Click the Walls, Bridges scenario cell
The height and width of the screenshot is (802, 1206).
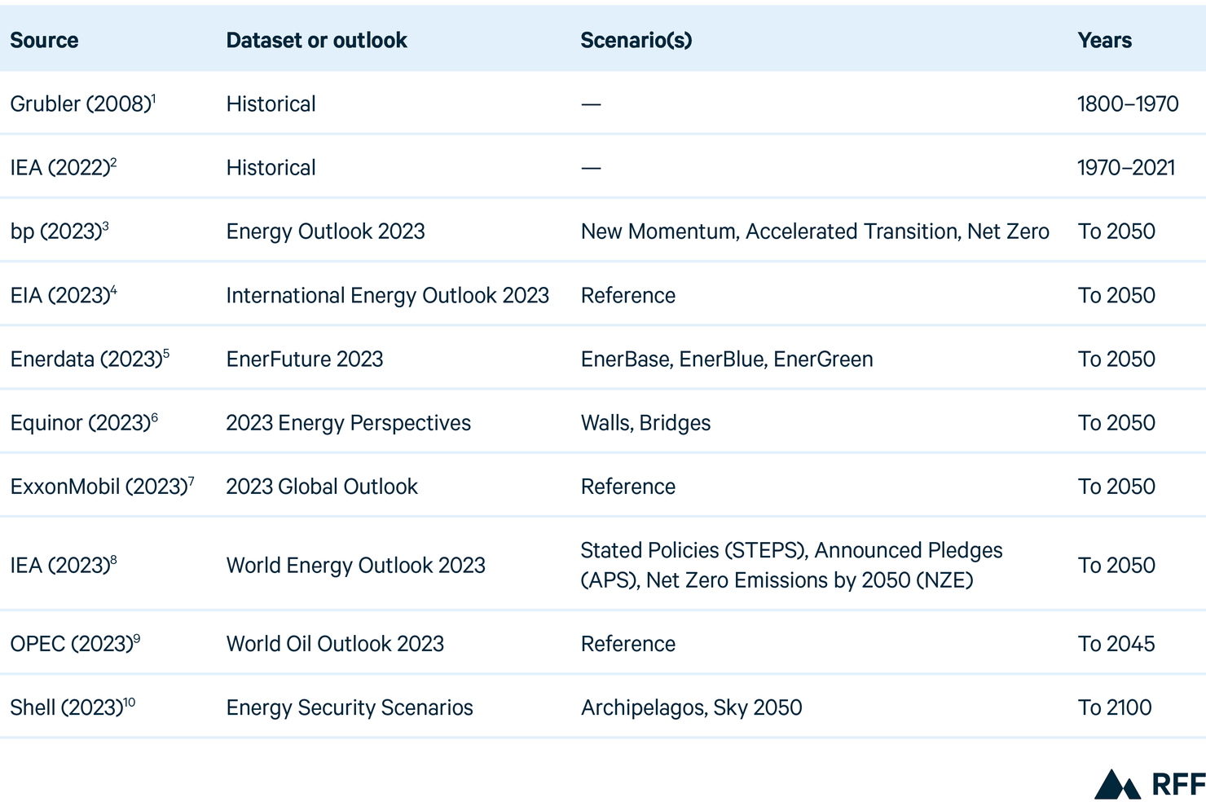[x=645, y=422]
